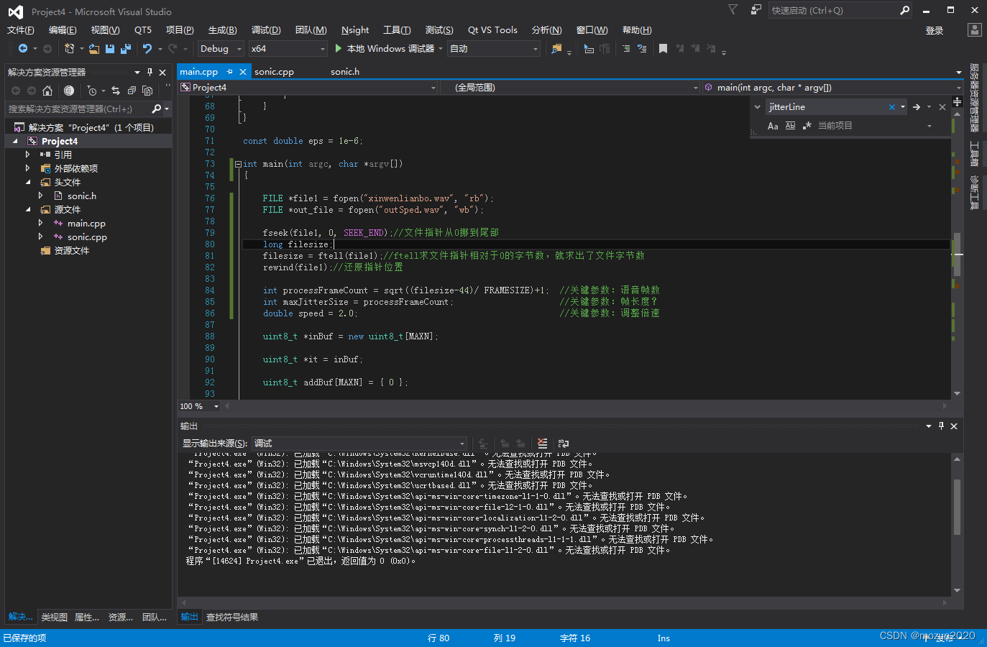This screenshot has height=647, width=987.
Task: Select sonic.cpp in Solution Explorer tree
Action: point(86,237)
